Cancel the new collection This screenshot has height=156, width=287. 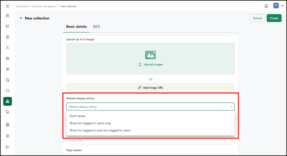click(x=257, y=18)
